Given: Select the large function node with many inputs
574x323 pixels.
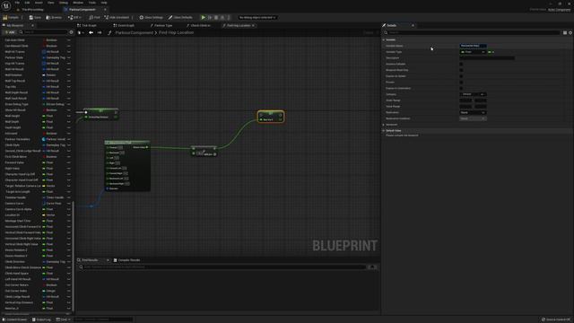Looking at the screenshot, I should (127, 165).
